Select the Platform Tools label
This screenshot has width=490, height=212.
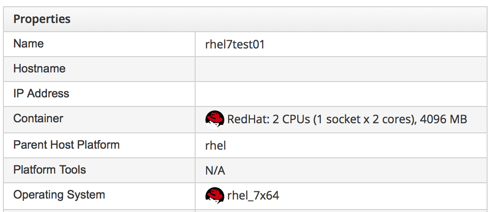(50, 170)
